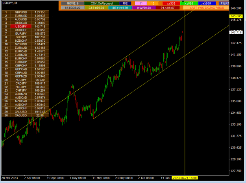
Task: Select GBPUSD in the symbol list
Action: coord(21,12)
